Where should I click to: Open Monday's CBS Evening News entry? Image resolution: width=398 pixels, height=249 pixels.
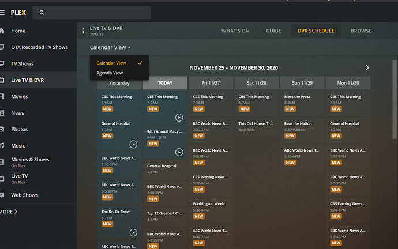[x=348, y=210]
